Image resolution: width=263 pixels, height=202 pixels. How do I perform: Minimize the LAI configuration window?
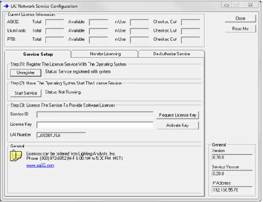click(x=227, y=5)
